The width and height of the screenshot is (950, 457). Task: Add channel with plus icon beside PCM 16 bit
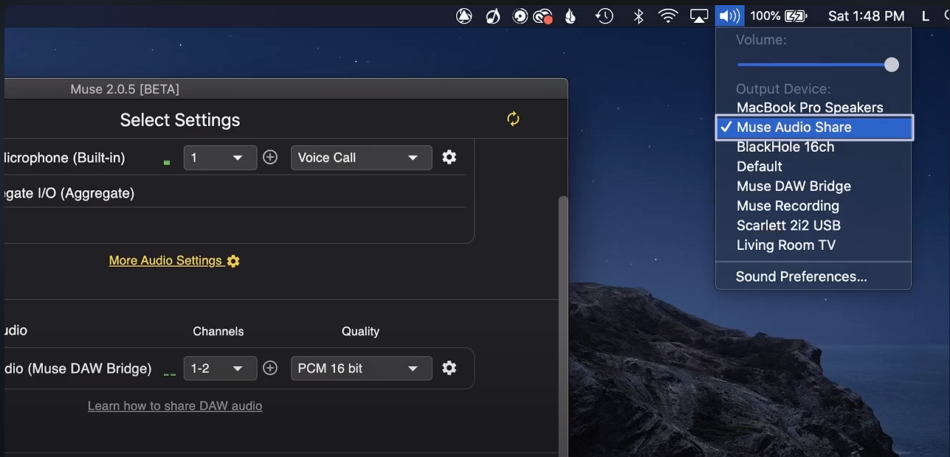(270, 368)
